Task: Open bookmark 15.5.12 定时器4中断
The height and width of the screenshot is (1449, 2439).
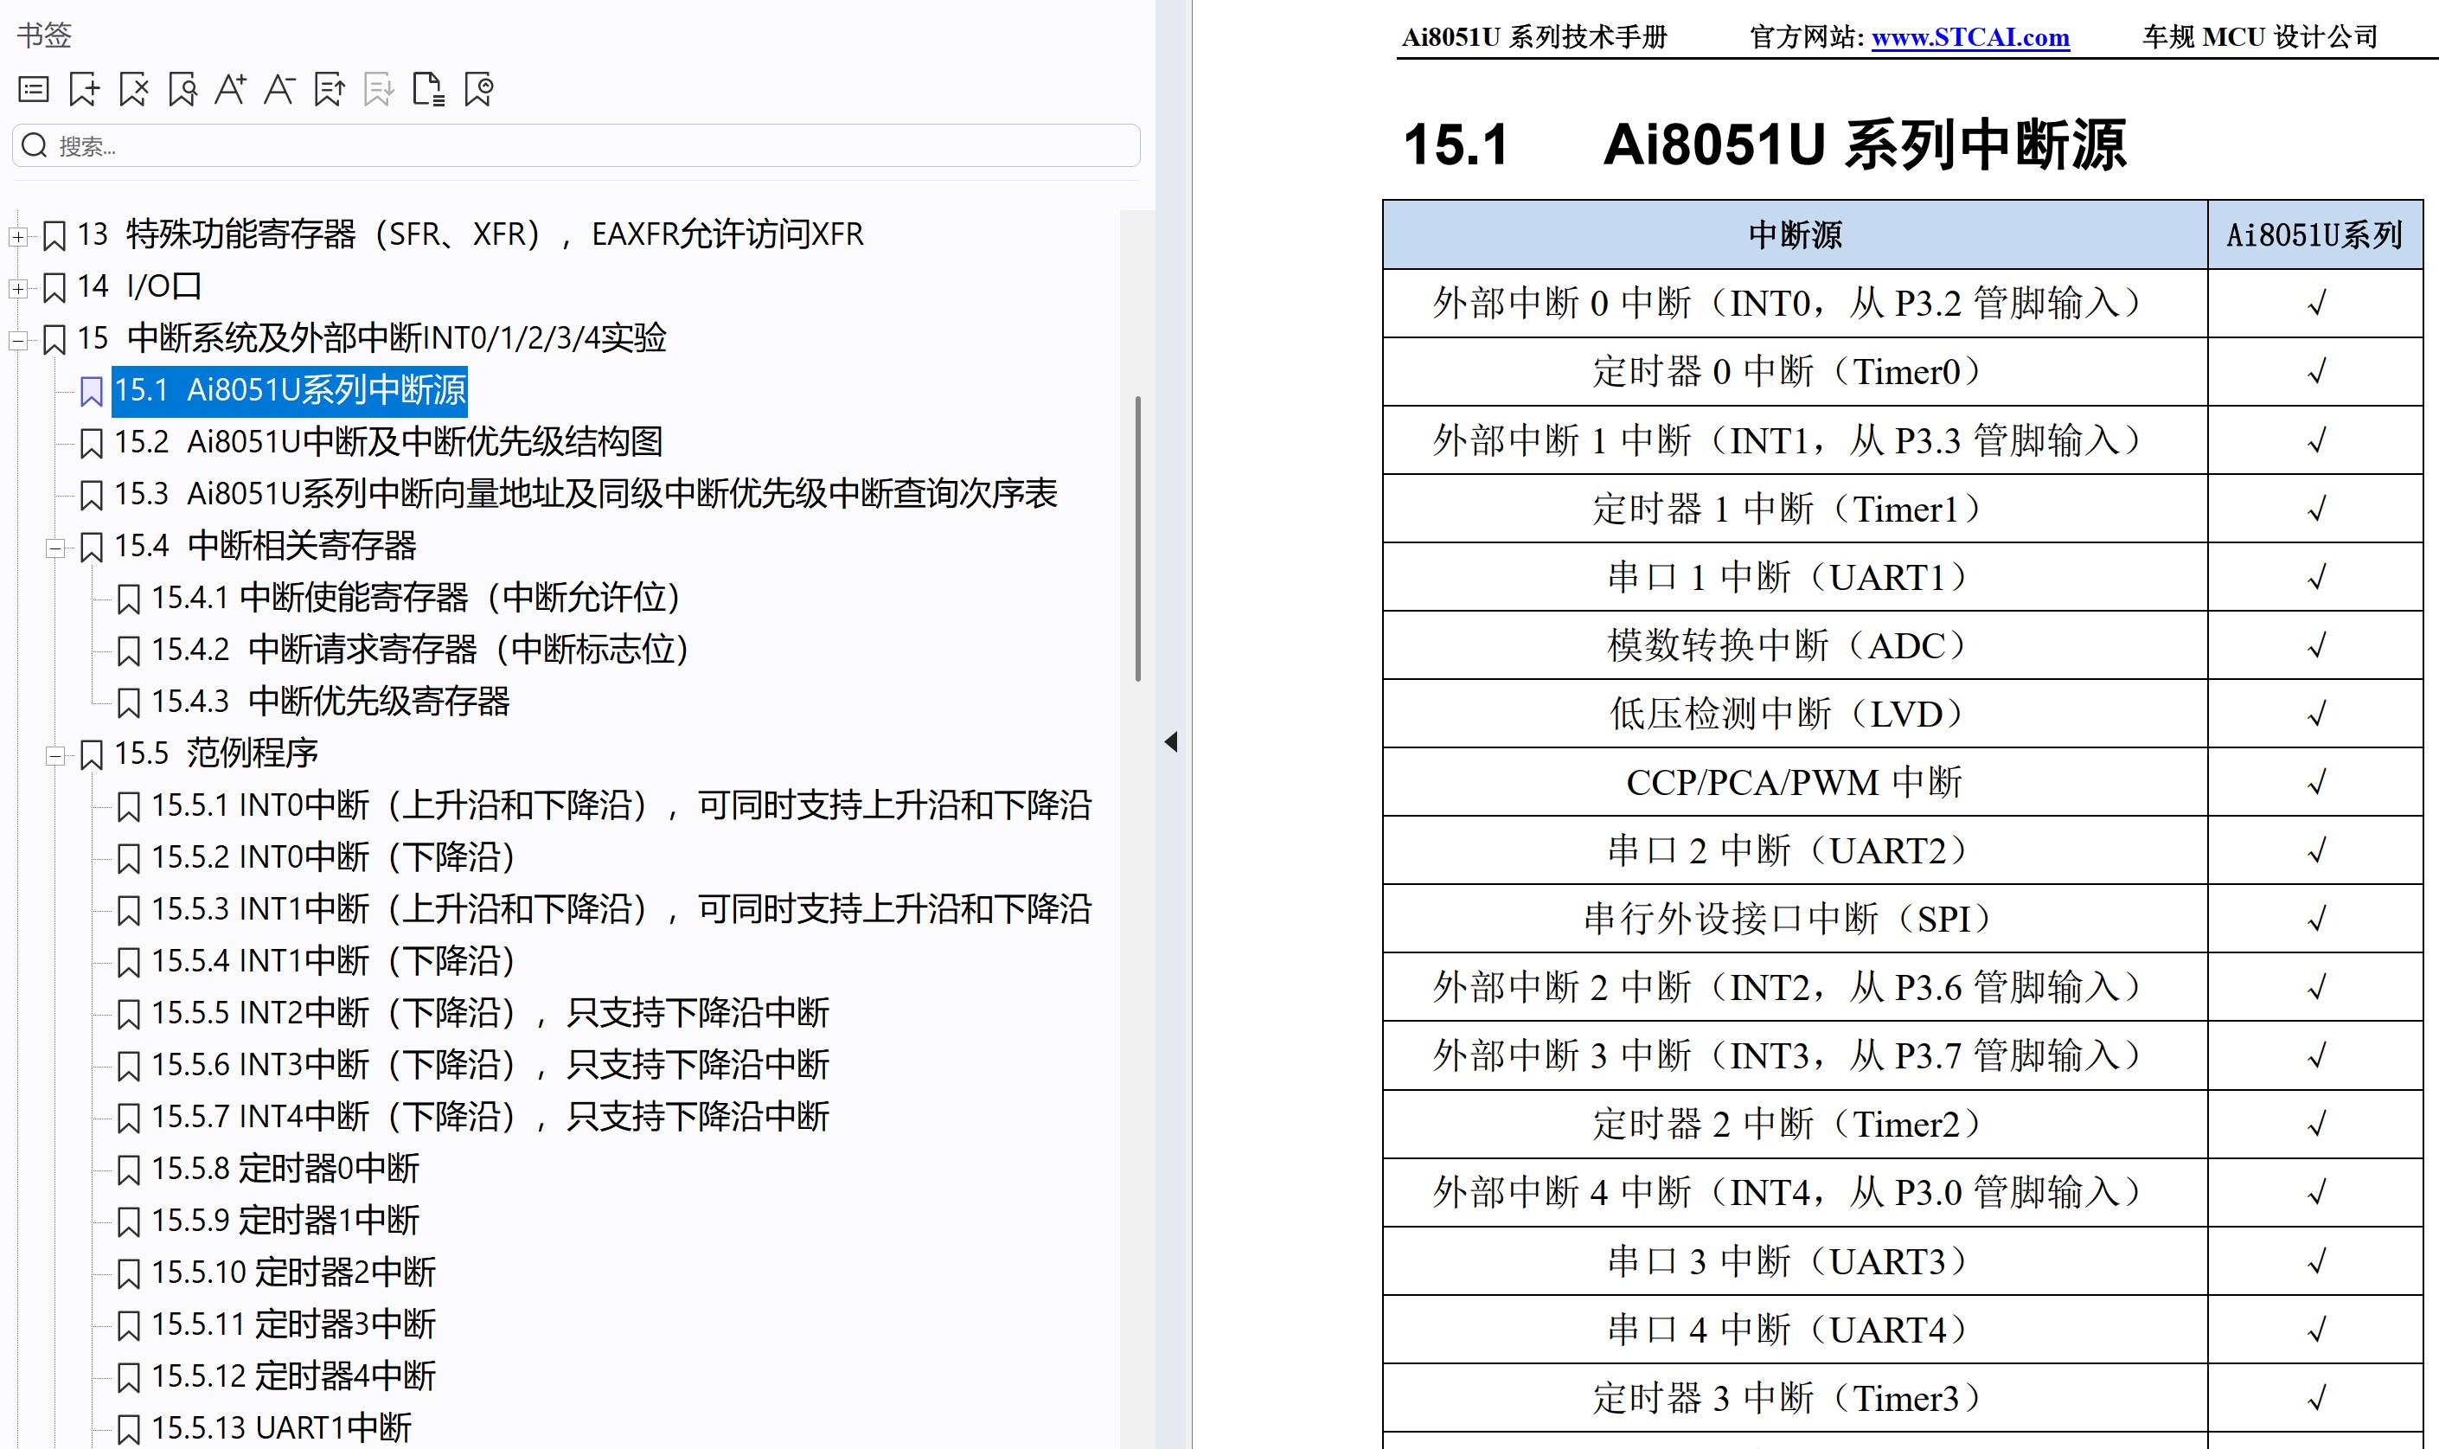Action: point(294,1375)
